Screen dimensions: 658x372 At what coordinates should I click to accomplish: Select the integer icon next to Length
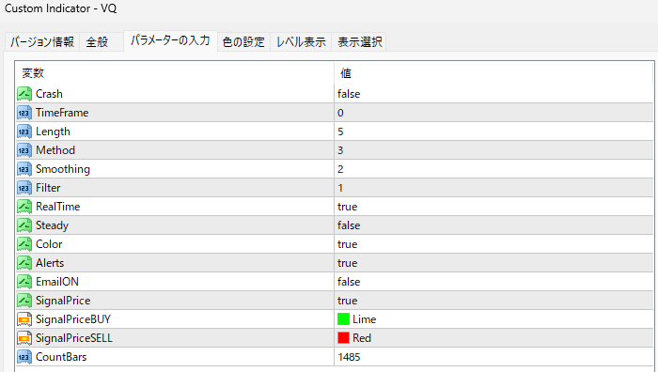24,132
